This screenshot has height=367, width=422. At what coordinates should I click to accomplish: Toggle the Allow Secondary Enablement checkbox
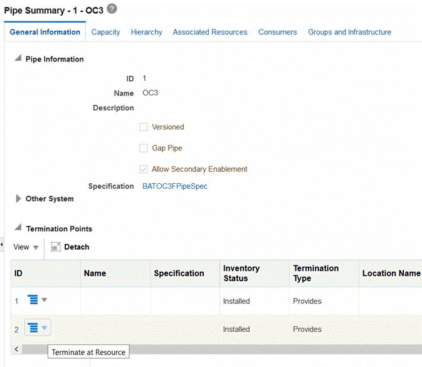[x=144, y=169]
